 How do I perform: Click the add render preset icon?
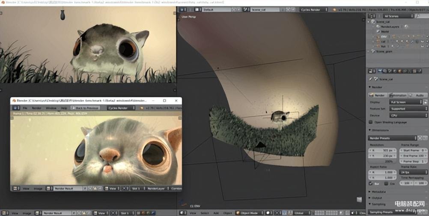420,138
